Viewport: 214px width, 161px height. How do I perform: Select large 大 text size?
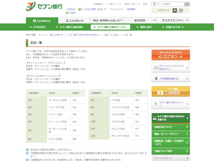[x=181, y=10]
